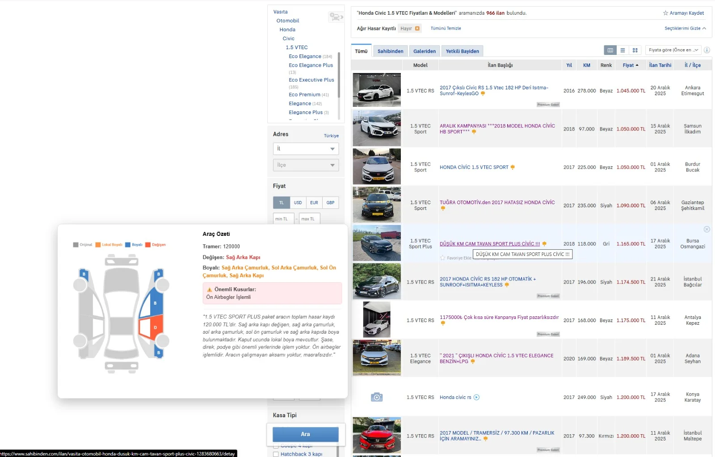
Task: Open the 'DÜŞÜK KM CAM TAVAN SPORT PLUS CİVİC' listing
Action: click(490, 244)
